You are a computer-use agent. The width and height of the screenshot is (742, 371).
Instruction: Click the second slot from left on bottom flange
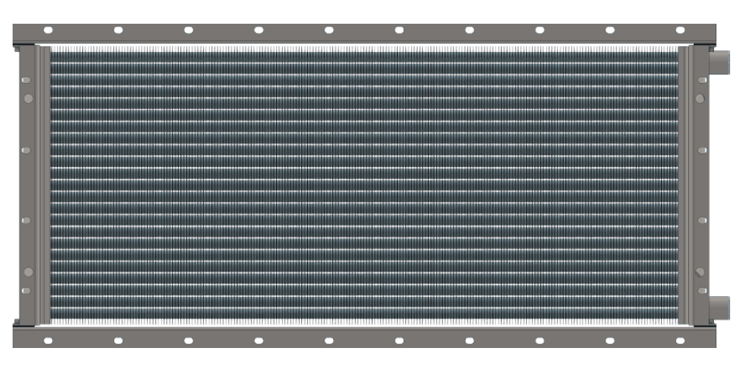pyautogui.click(x=118, y=341)
